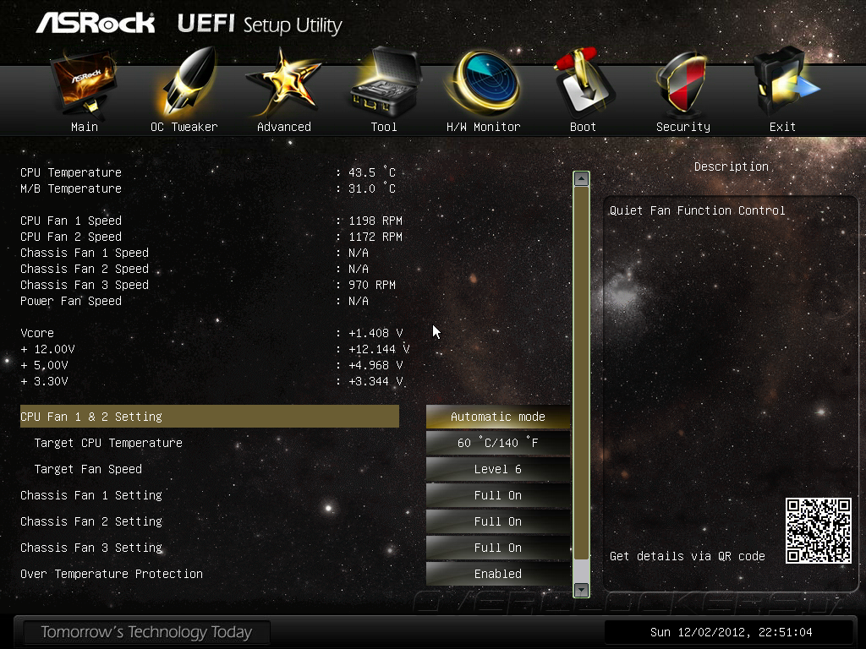Open Chassis Fan 2 Full On dropdown
This screenshot has height=649, width=866.
pyautogui.click(x=498, y=521)
